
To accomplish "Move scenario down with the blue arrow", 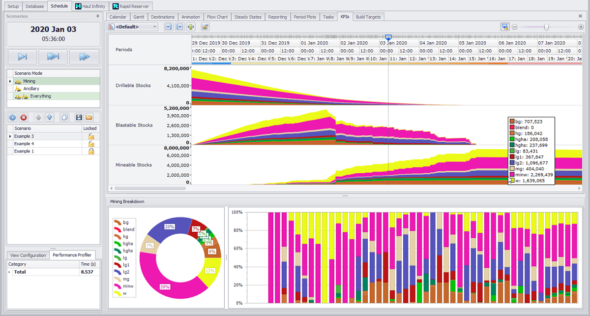I will tap(49, 117).
